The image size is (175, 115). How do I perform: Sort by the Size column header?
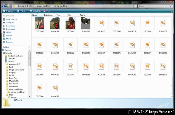point(73,15)
